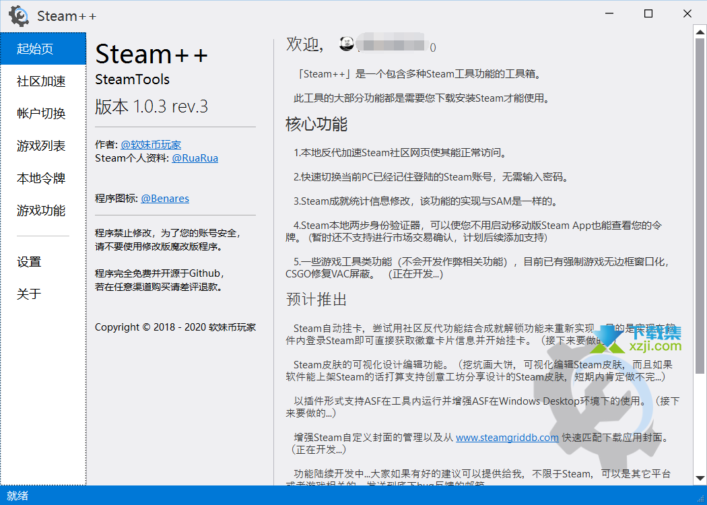Click the 核心功能 heading
This screenshot has width=707, height=505.
(316, 124)
